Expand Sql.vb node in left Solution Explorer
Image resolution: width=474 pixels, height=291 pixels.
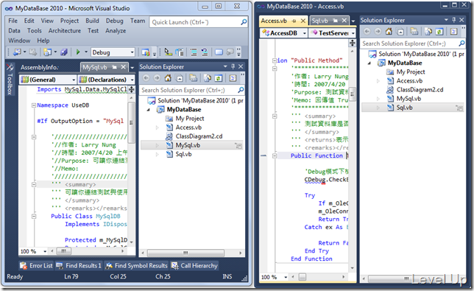coord(158,154)
